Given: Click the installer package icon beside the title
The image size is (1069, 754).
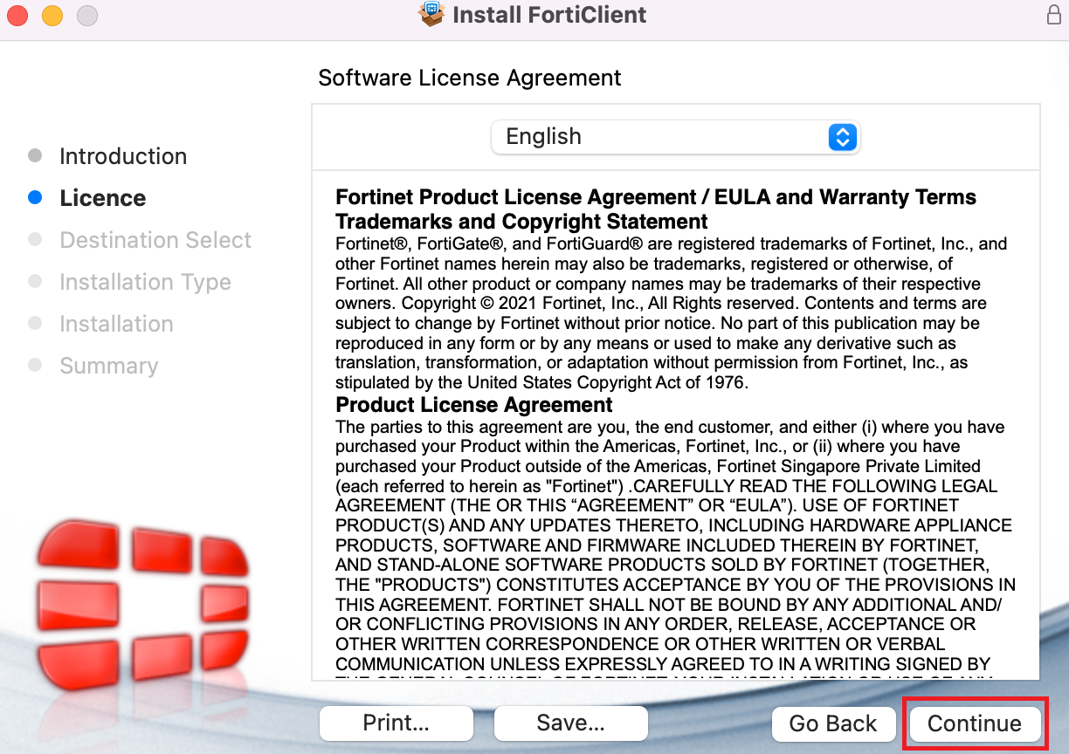Looking at the screenshot, I should click(431, 15).
